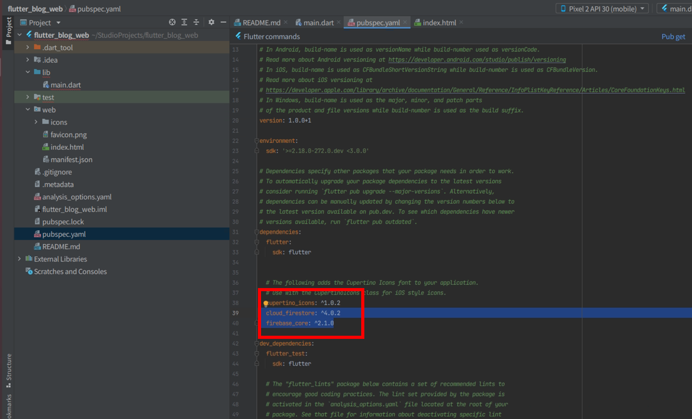Open the developer.apple.com documentation link
The image size is (692, 419).
tap(475, 90)
